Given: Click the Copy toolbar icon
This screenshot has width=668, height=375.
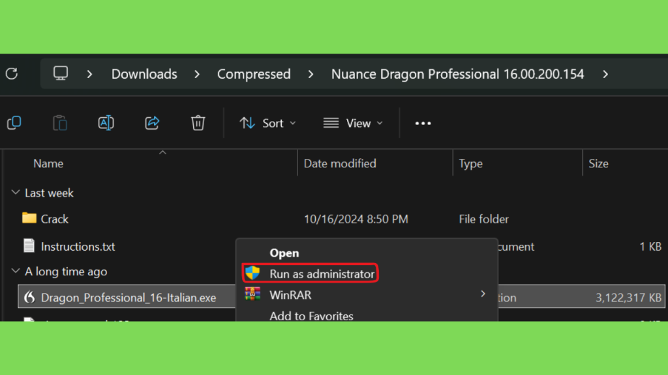Looking at the screenshot, I should (14, 123).
